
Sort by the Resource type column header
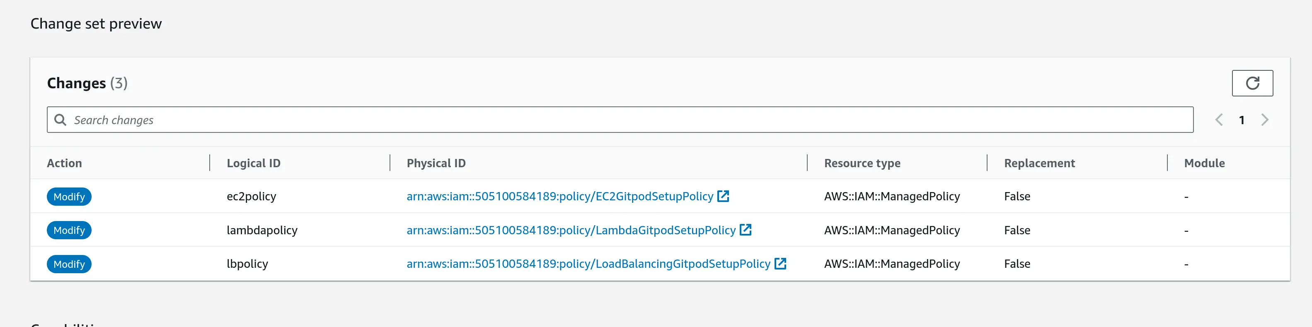862,163
